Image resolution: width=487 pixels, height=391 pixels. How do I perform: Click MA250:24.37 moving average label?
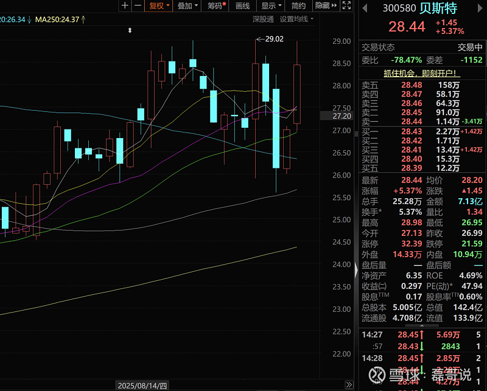click(60, 19)
